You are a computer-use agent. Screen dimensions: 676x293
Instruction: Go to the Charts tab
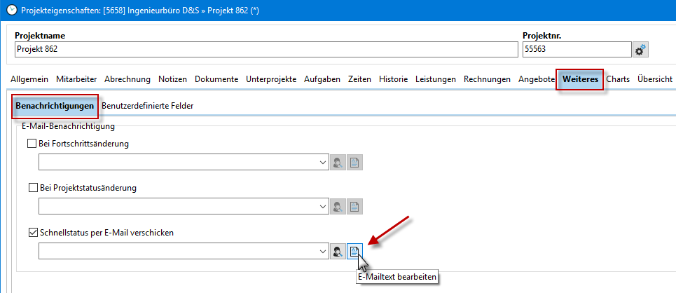[618, 80]
